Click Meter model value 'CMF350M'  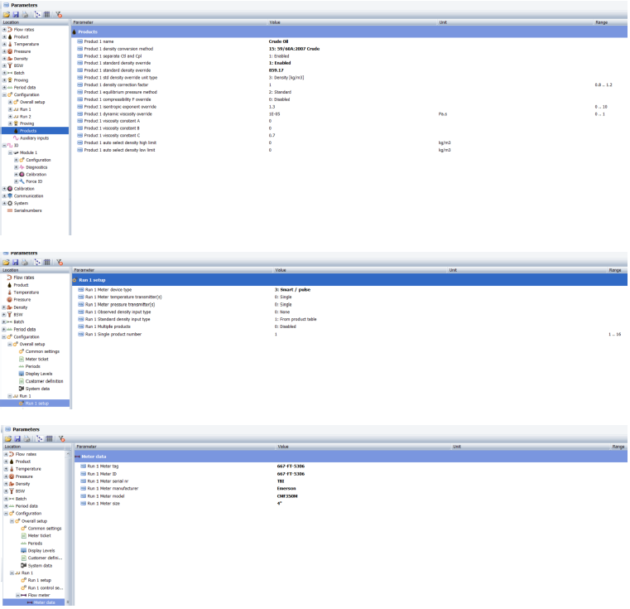pyautogui.click(x=287, y=496)
